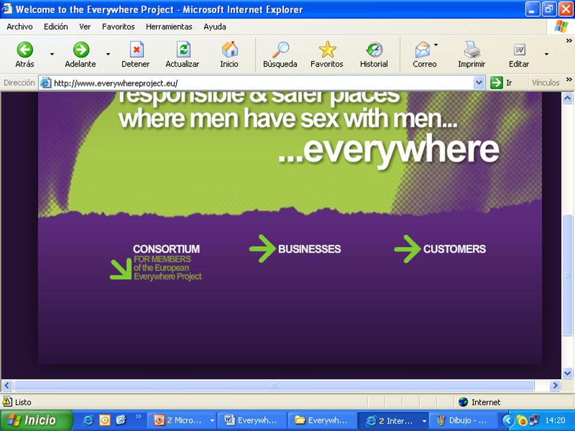This screenshot has width=575, height=431.
Task: Expand the Editar dropdown arrow
Action: [x=546, y=54]
